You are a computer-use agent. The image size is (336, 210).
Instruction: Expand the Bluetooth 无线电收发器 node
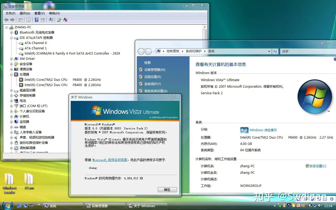coord(11,32)
